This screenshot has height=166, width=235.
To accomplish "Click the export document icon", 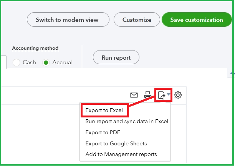I will click(x=161, y=95).
